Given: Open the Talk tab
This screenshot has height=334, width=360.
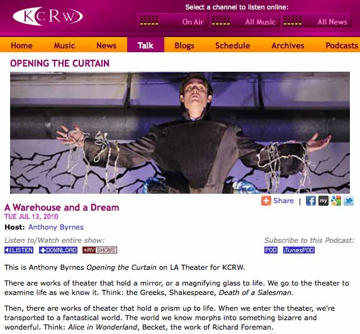Looking at the screenshot, I should (x=145, y=45).
